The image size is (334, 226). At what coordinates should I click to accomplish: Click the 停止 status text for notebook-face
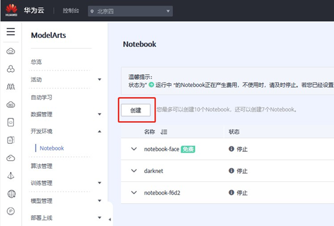(x=242, y=149)
